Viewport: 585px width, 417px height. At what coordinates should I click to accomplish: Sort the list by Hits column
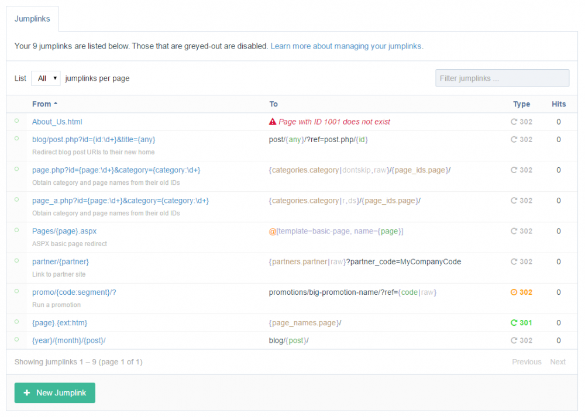click(x=559, y=104)
